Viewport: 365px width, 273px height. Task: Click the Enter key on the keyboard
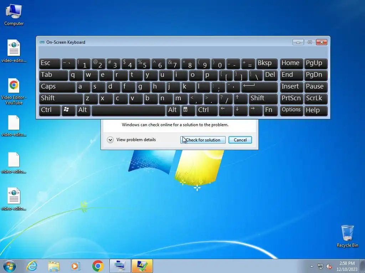click(x=259, y=87)
